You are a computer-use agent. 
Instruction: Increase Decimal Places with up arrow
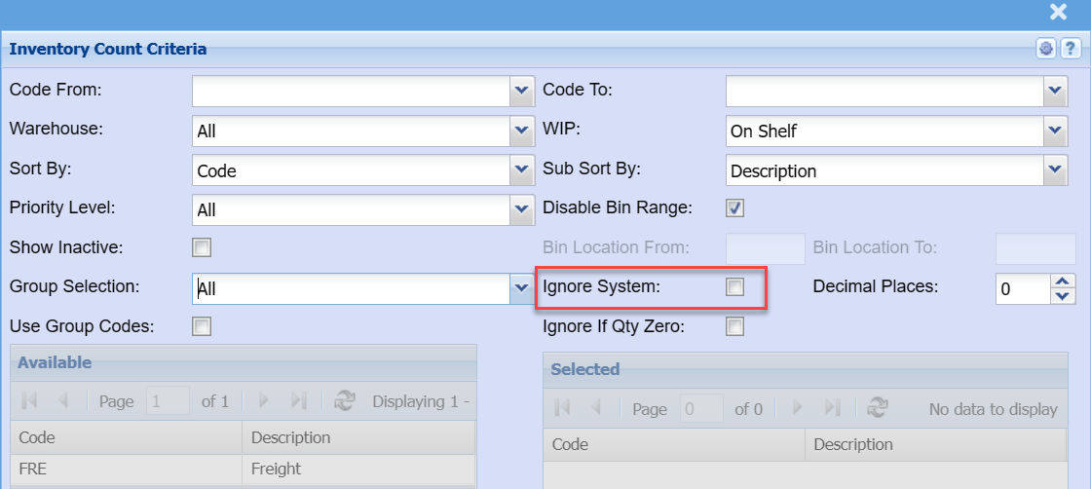tap(1063, 281)
